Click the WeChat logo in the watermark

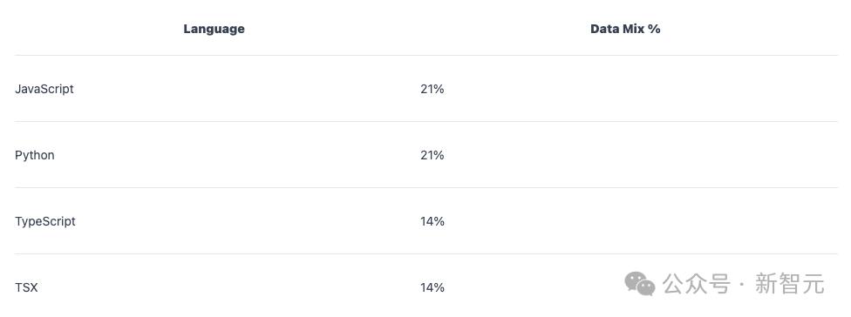pyautogui.click(x=640, y=283)
